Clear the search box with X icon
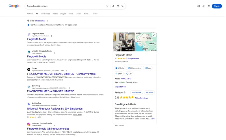 107,6
